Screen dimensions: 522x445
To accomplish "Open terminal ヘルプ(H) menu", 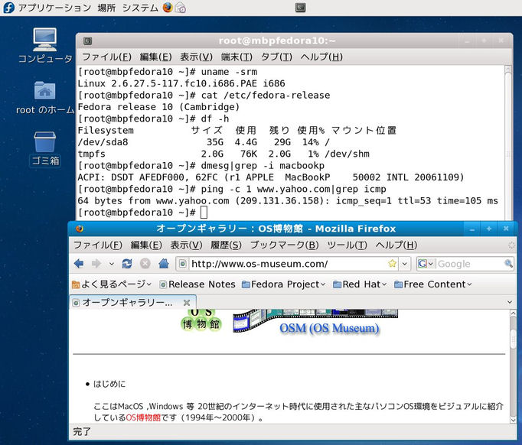I will click(321, 57).
